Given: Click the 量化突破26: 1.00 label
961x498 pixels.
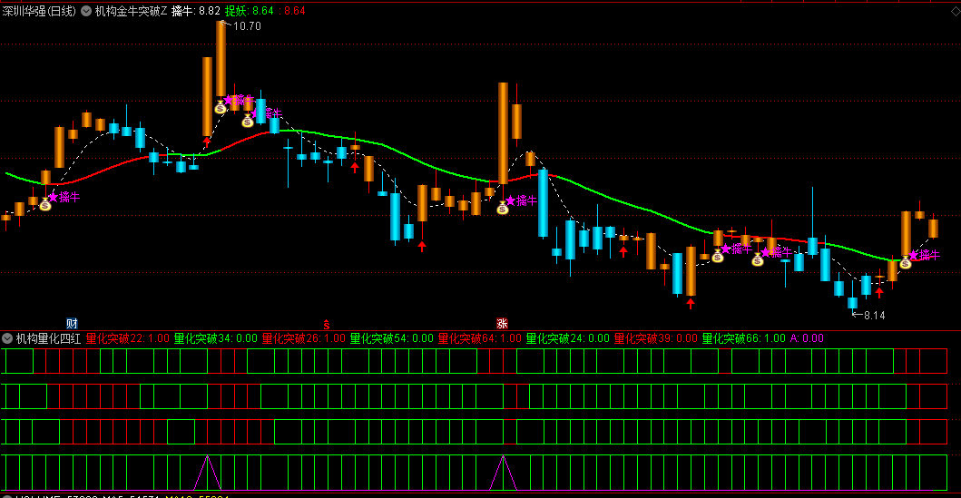Looking at the screenshot, I should 304,338.
